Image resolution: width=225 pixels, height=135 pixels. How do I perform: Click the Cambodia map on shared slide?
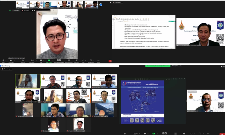tap(143, 100)
